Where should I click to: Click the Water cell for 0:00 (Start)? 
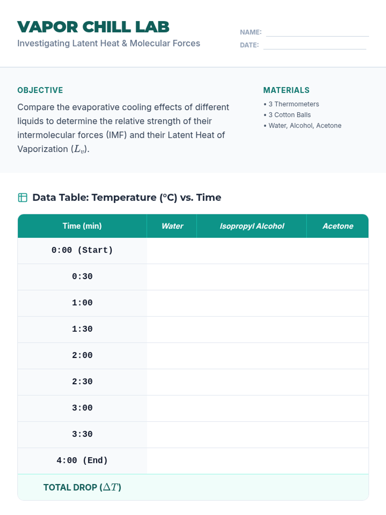172,251
